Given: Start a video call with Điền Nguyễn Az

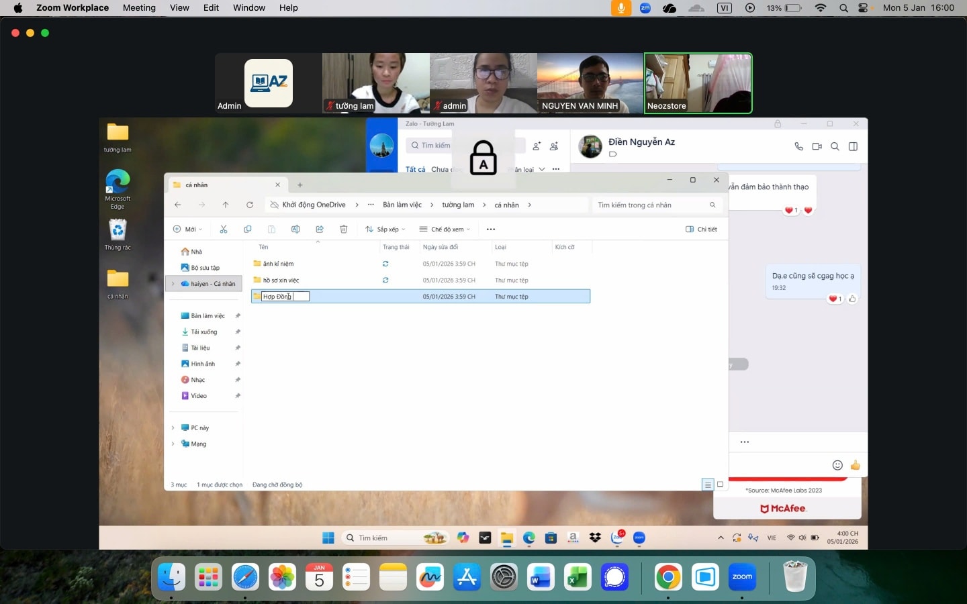Looking at the screenshot, I should coord(817,146).
